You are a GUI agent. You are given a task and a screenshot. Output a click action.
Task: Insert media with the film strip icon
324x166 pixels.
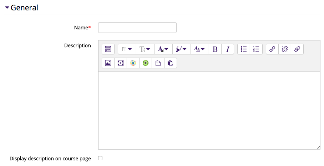(x=121, y=63)
